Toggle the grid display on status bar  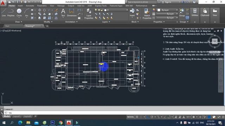(x=137, y=117)
